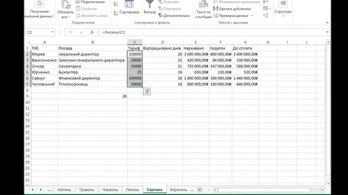Click cell with value 26 in row 9
The height and width of the screenshot is (195, 348).
coord(92,96)
